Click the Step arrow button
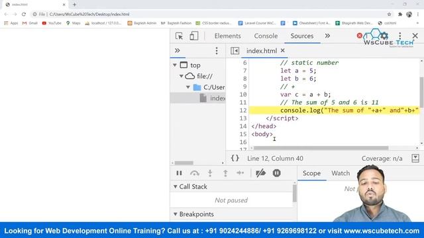Image resolution: width=424 pixels, height=238 pixels. (240, 173)
